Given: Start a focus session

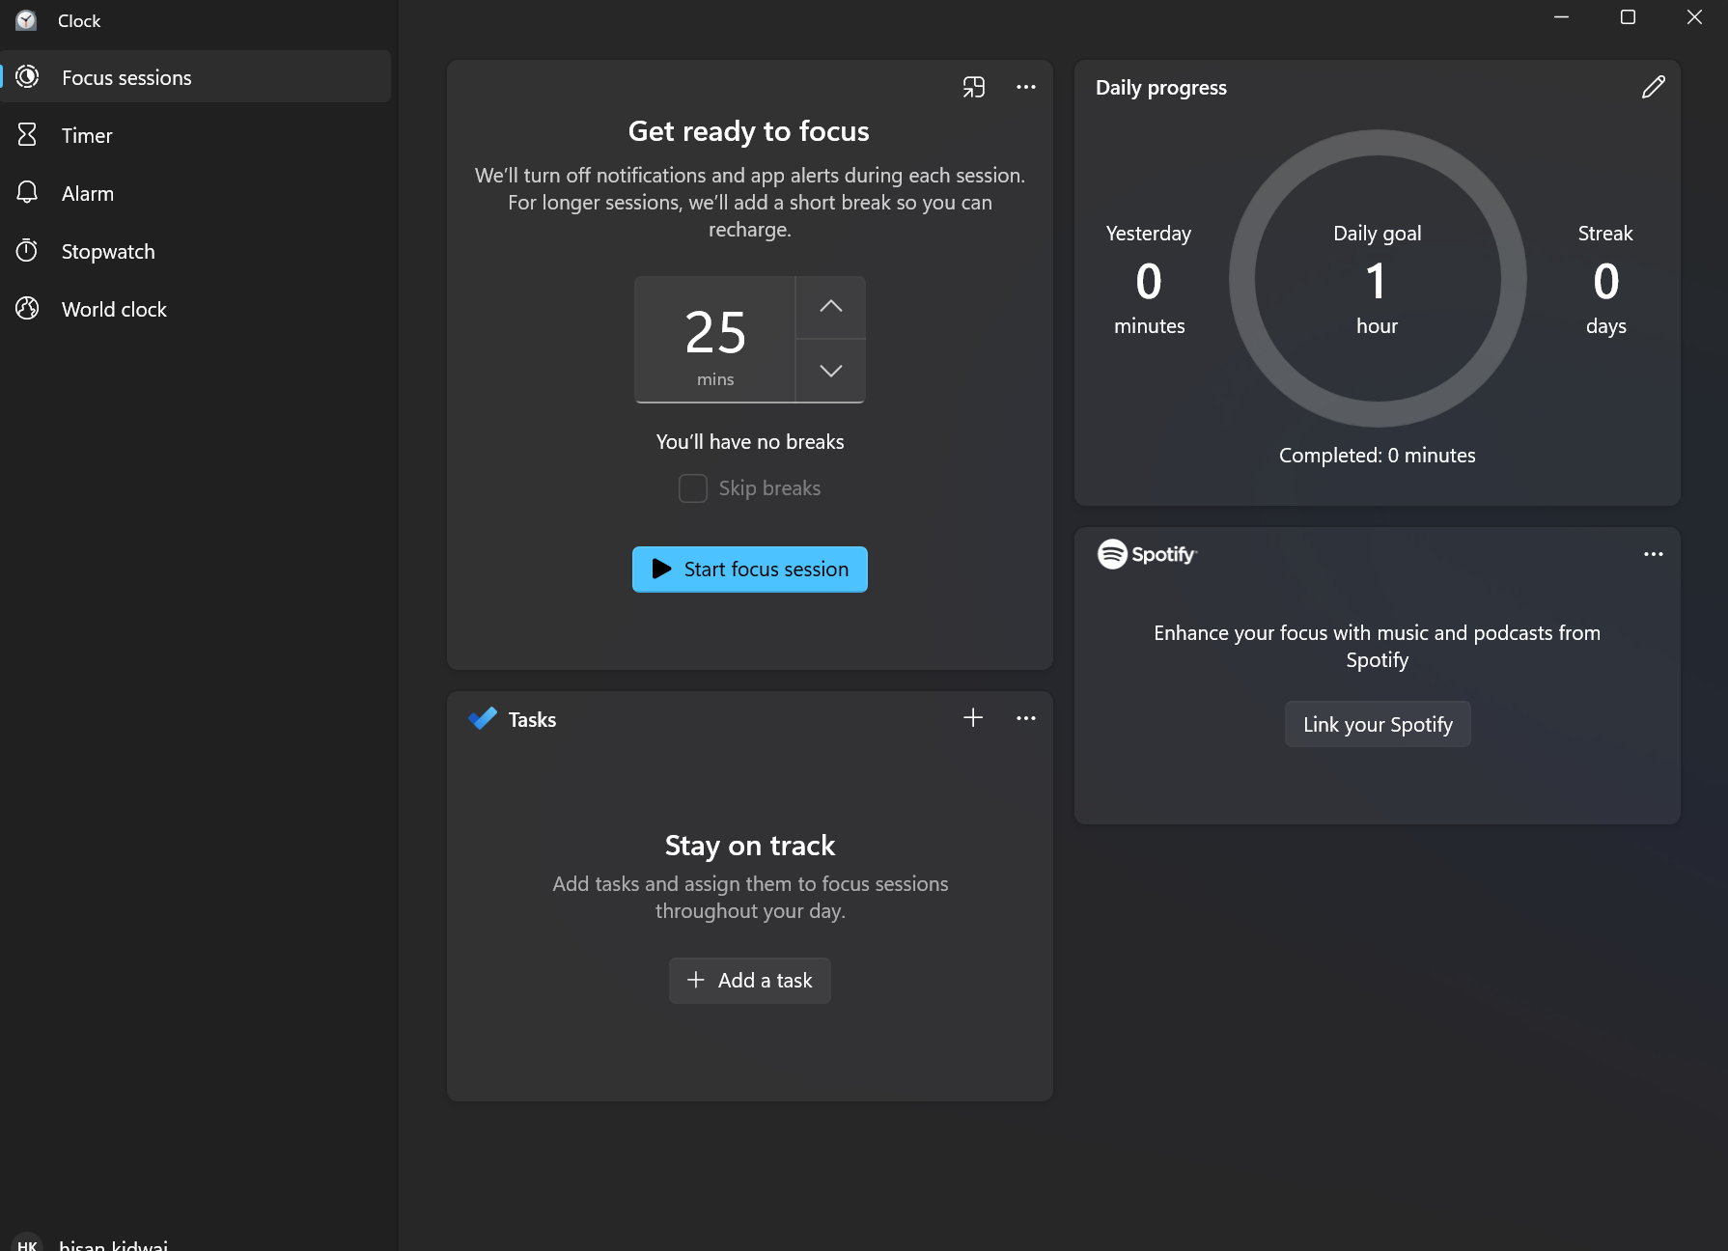Looking at the screenshot, I should coord(749,569).
